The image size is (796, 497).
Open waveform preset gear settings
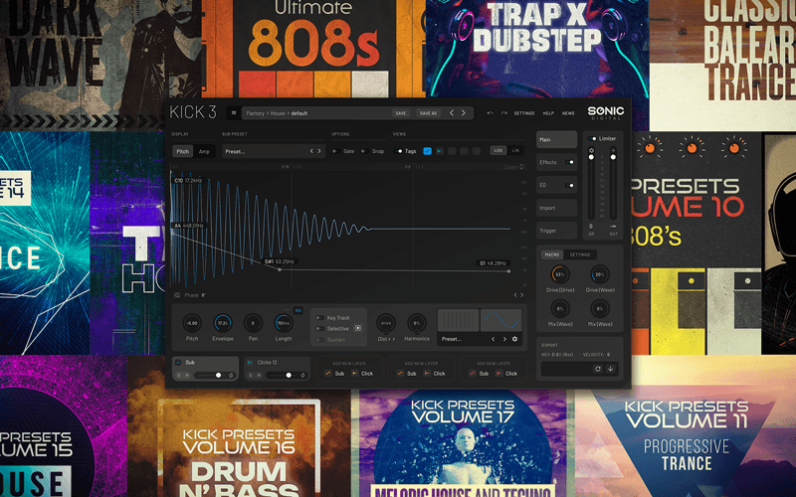tap(514, 339)
